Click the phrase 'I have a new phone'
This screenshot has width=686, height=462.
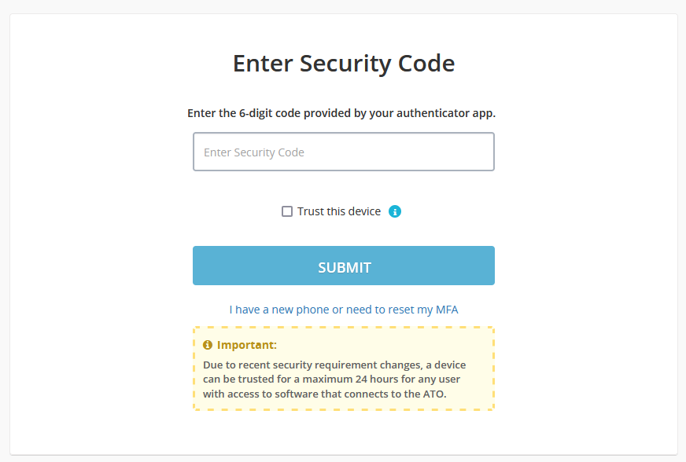pos(279,310)
